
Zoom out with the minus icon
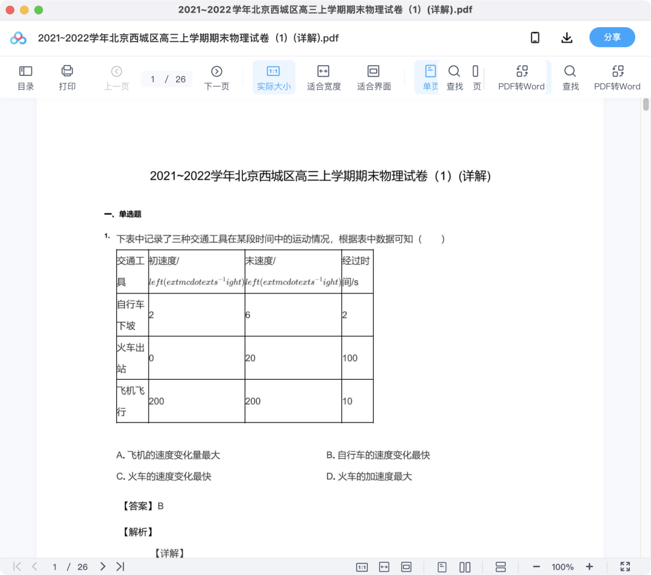point(536,567)
